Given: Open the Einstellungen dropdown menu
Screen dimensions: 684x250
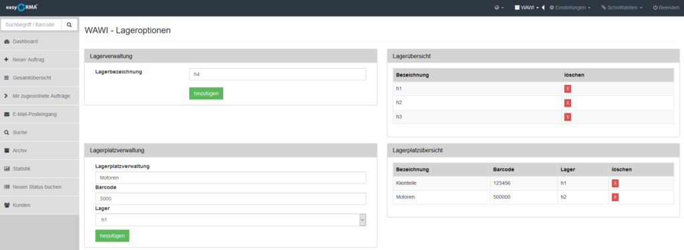Looking at the screenshot, I should [570, 7].
